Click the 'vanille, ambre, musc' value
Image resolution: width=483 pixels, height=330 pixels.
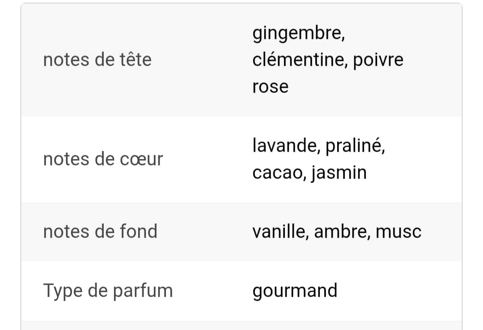coord(337,231)
